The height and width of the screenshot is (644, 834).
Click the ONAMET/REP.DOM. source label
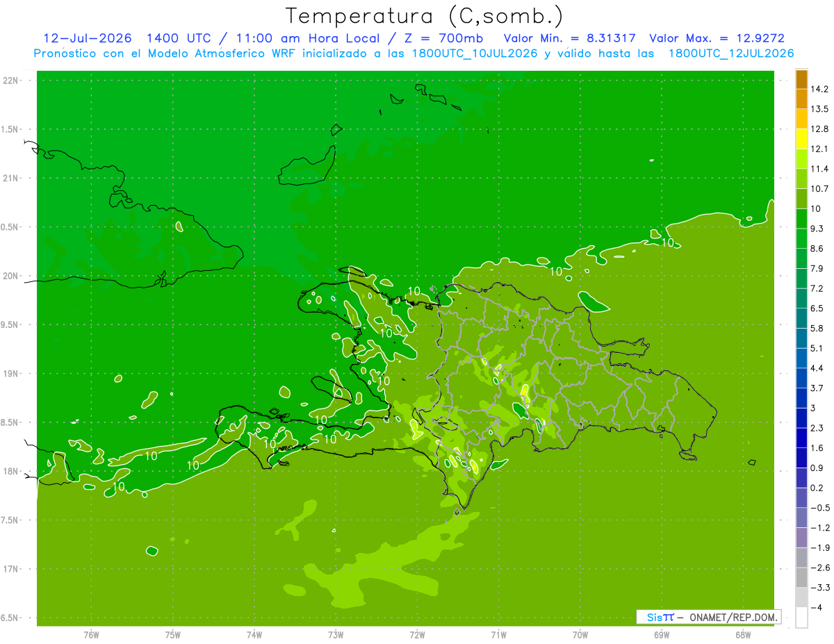point(733,617)
